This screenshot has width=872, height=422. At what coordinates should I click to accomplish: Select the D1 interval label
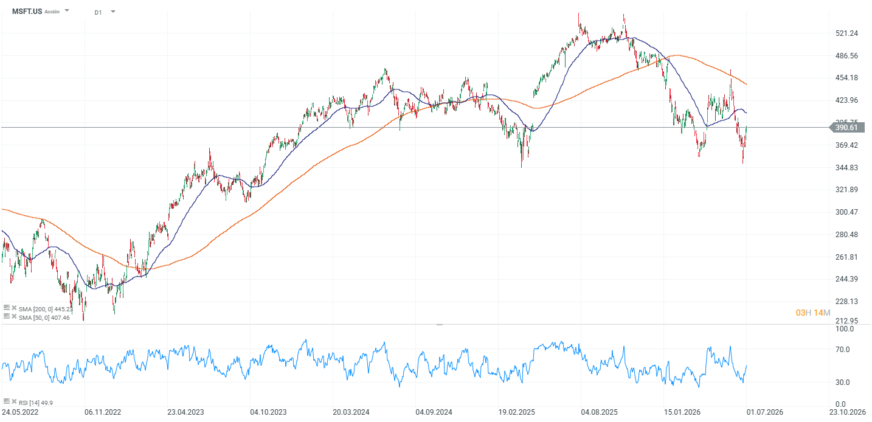point(98,12)
